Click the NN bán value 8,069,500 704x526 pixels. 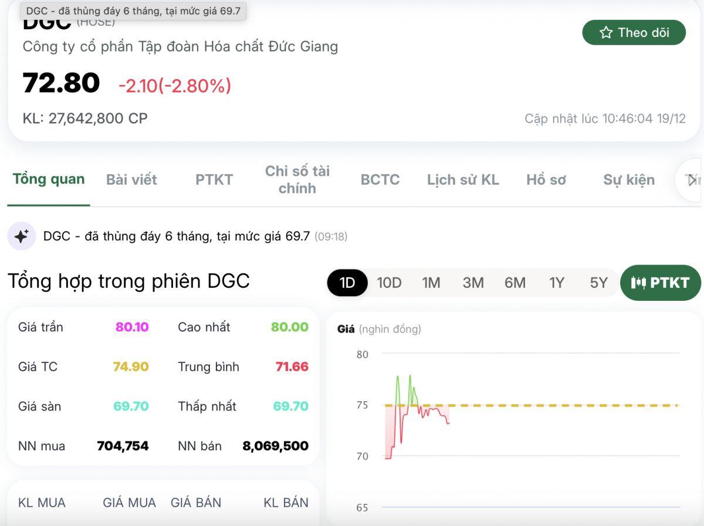point(276,446)
